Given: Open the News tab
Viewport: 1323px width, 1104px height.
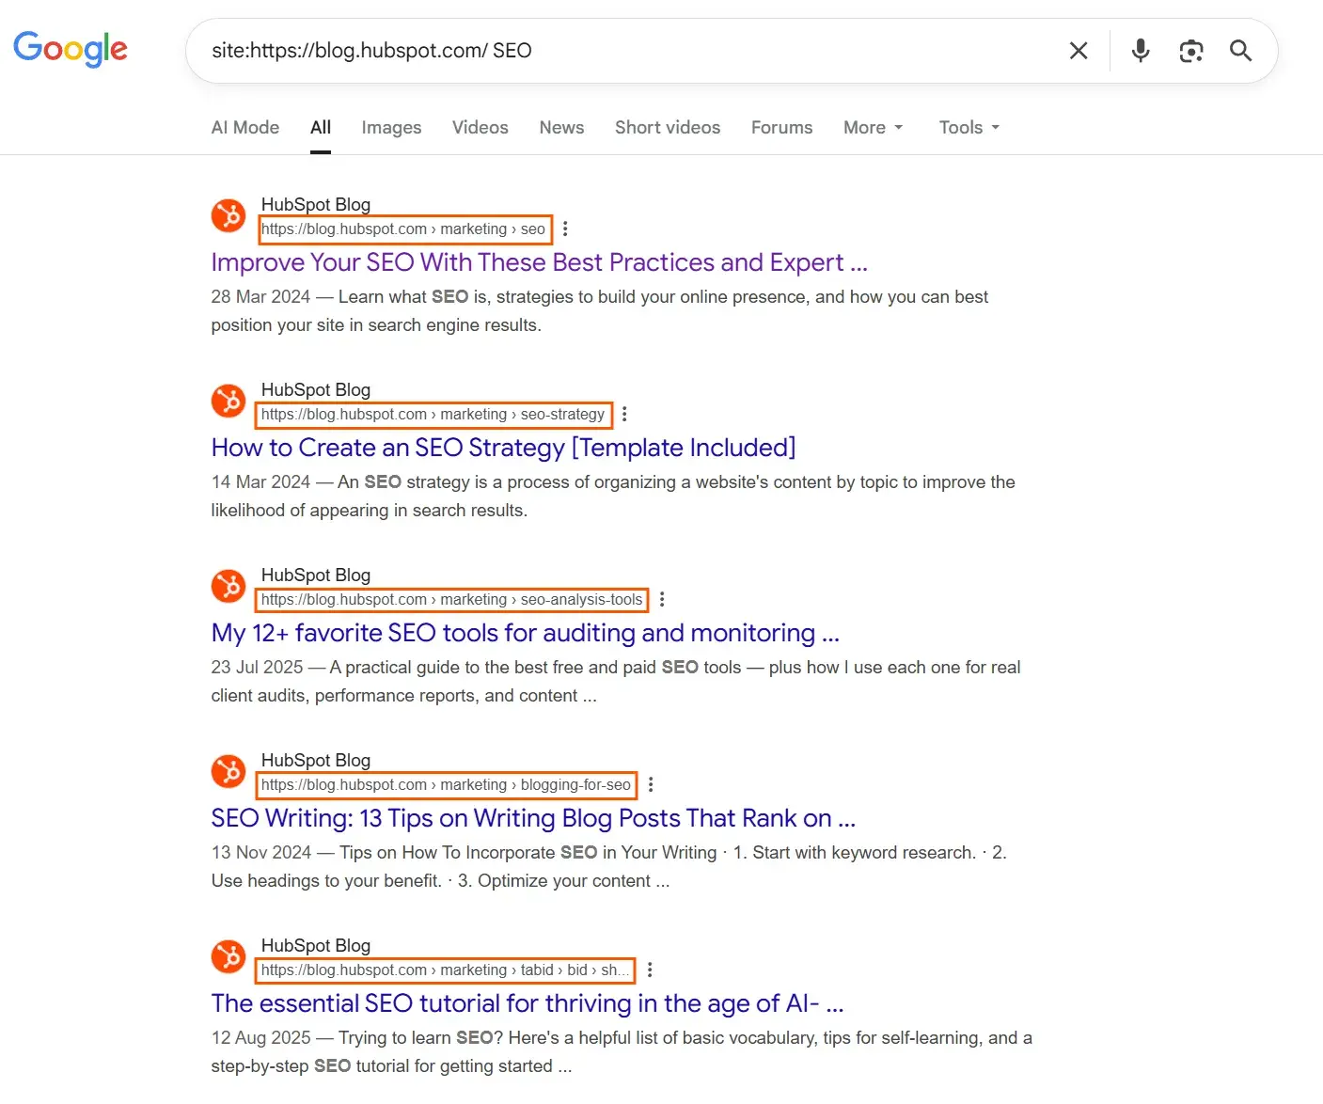Looking at the screenshot, I should tap(561, 127).
